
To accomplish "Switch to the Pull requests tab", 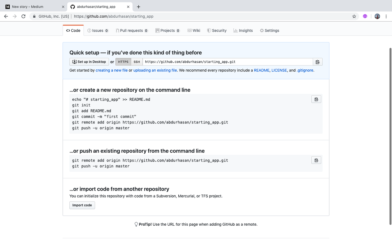I will click(132, 30).
